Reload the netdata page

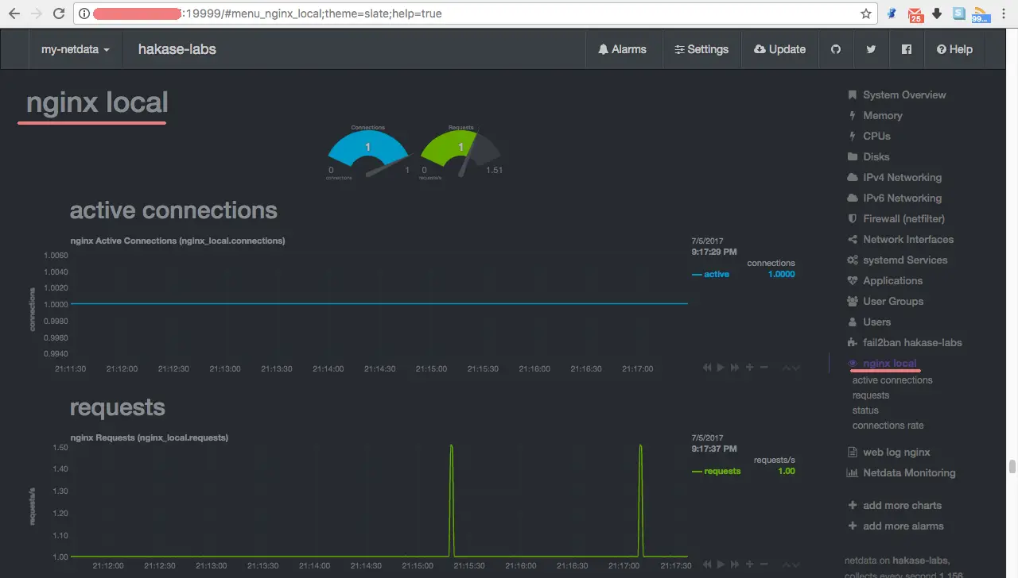(x=58, y=13)
